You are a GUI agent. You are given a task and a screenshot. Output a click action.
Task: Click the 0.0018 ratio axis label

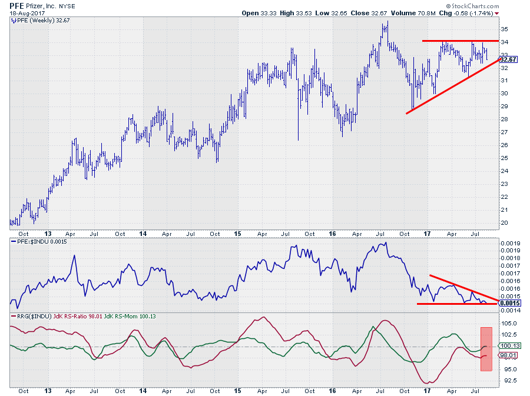click(x=511, y=258)
